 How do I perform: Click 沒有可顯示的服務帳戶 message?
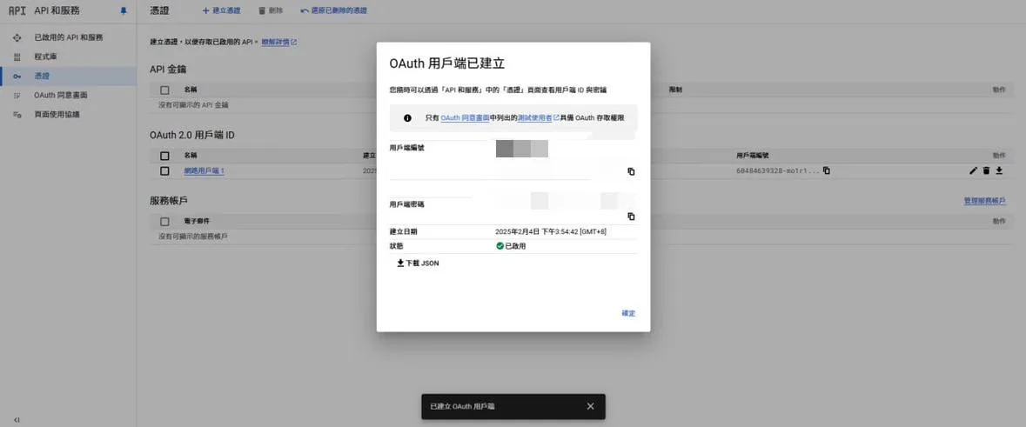tap(193, 236)
